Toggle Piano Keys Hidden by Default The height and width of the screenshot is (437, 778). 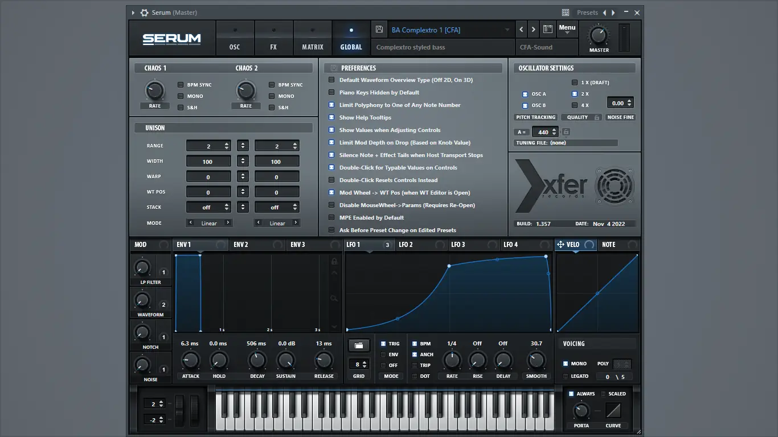pyautogui.click(x=331, y=93)
